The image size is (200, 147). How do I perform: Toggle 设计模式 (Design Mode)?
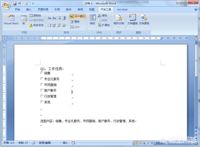(x=78, y=16)
